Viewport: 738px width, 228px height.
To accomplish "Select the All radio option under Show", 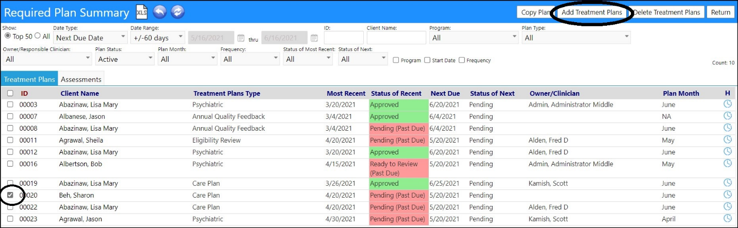I will click(38, 36).
